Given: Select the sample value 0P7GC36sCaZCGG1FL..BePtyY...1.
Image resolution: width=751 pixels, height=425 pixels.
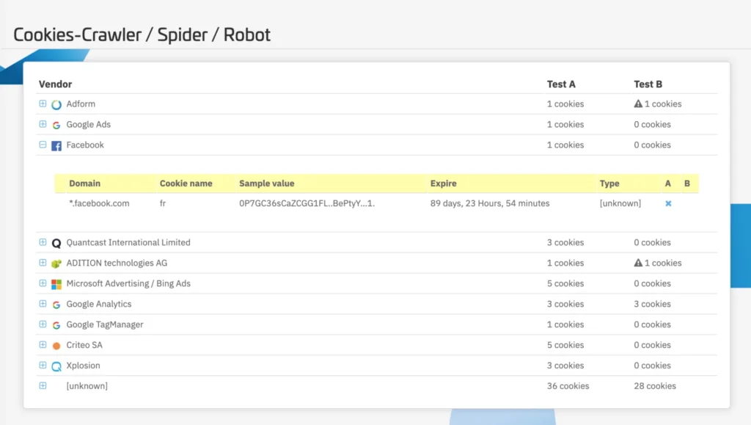Looking at the screenshot, I should click(307, 203).
